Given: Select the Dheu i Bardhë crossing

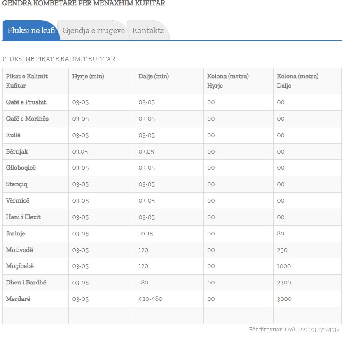Looking at the screenshot, I should (x=26, y=282).
